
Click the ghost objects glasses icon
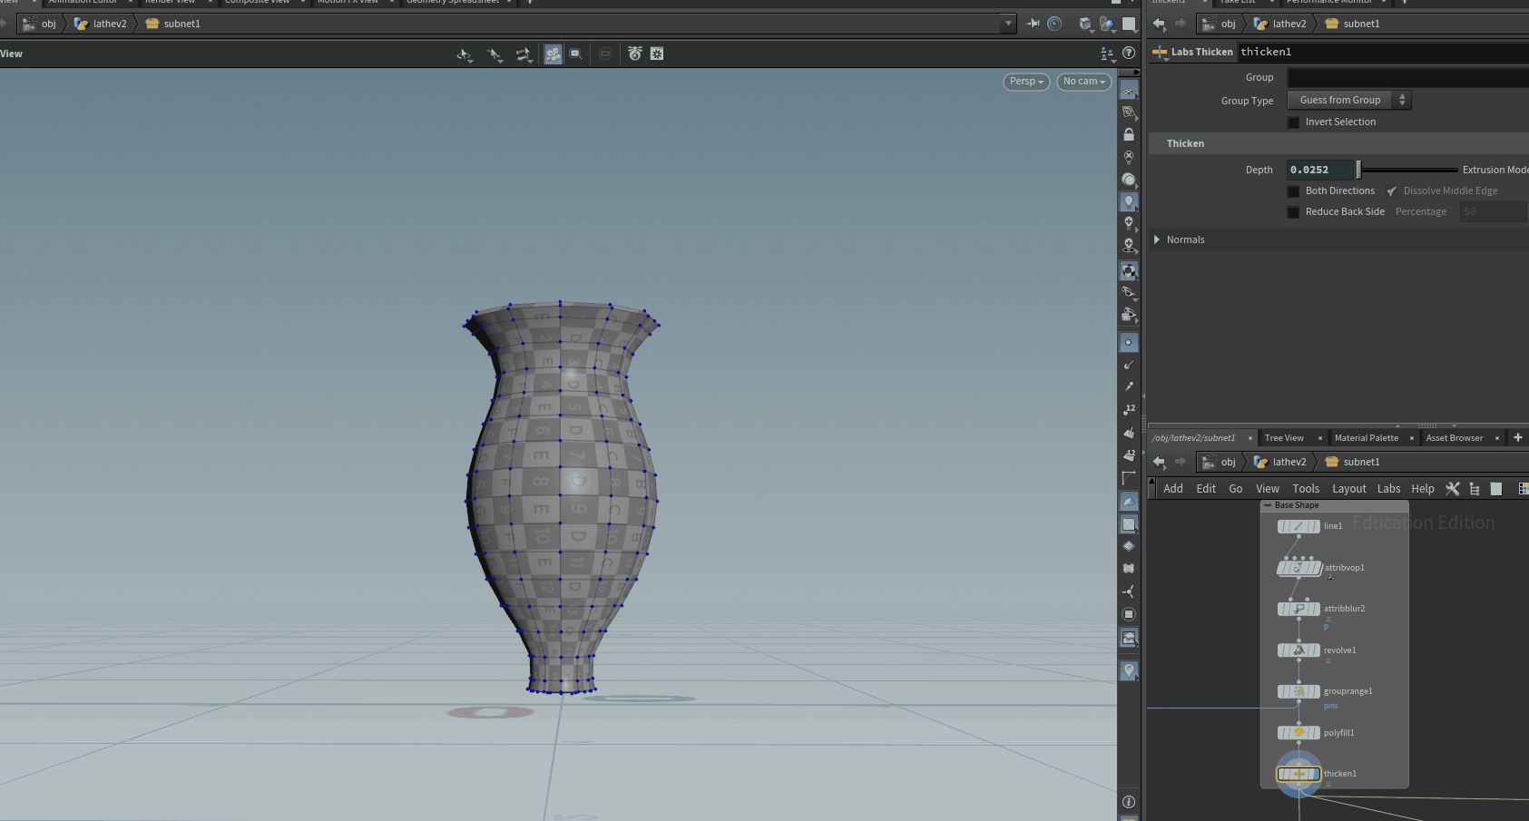[x=1129, y=292]
